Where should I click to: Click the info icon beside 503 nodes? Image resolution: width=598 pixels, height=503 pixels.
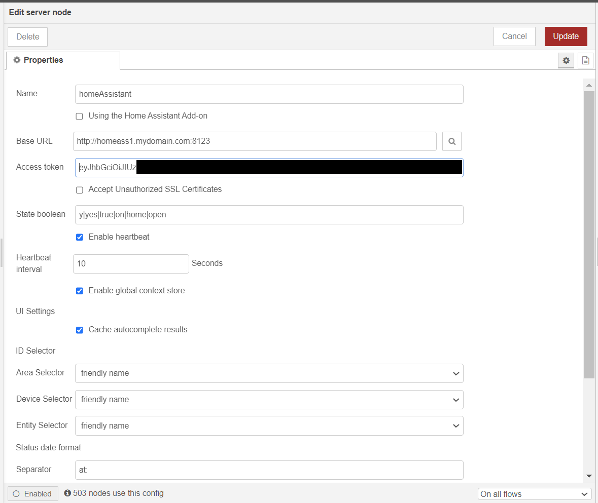[x=67, y=493]
